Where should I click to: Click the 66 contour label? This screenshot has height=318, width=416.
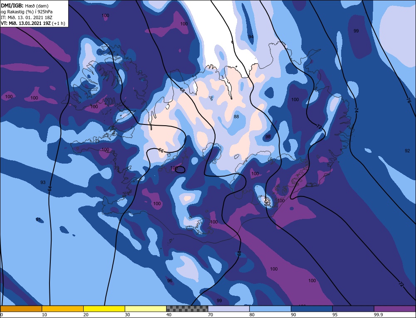coord(161,150)
